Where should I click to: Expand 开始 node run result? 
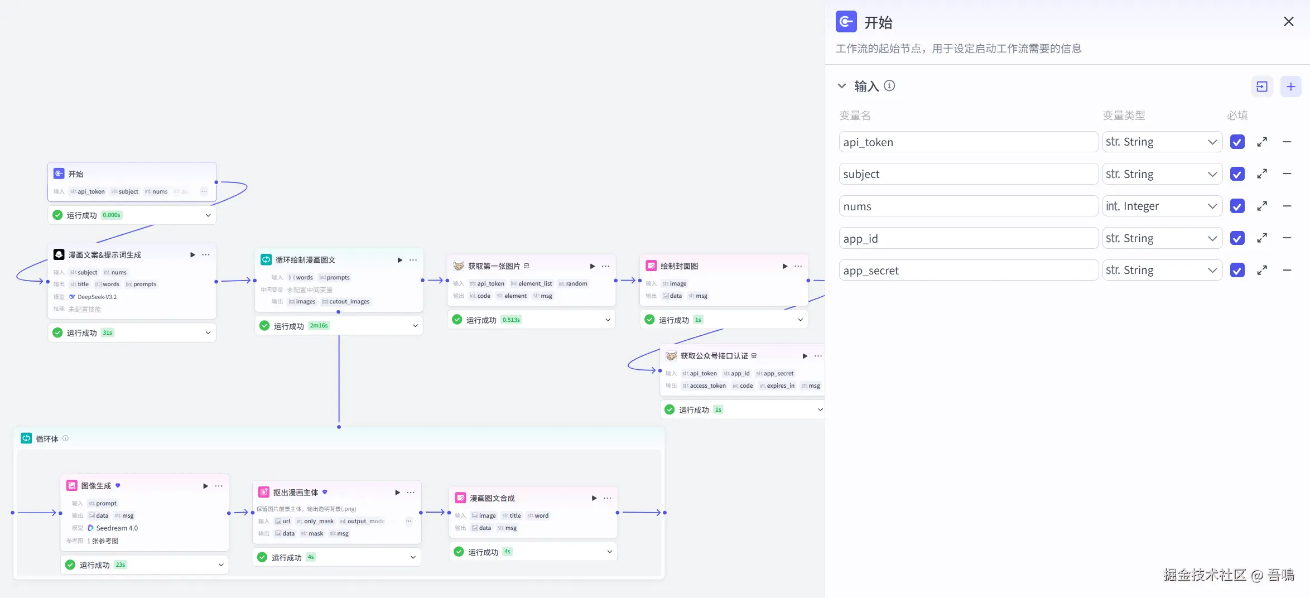tap(208, 215)
